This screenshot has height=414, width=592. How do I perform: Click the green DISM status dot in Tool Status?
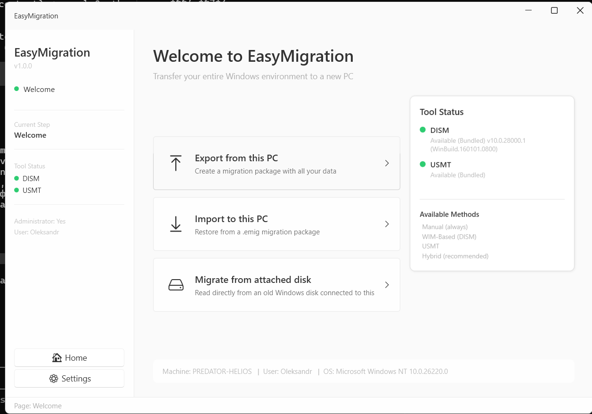[x=422, y=130]
